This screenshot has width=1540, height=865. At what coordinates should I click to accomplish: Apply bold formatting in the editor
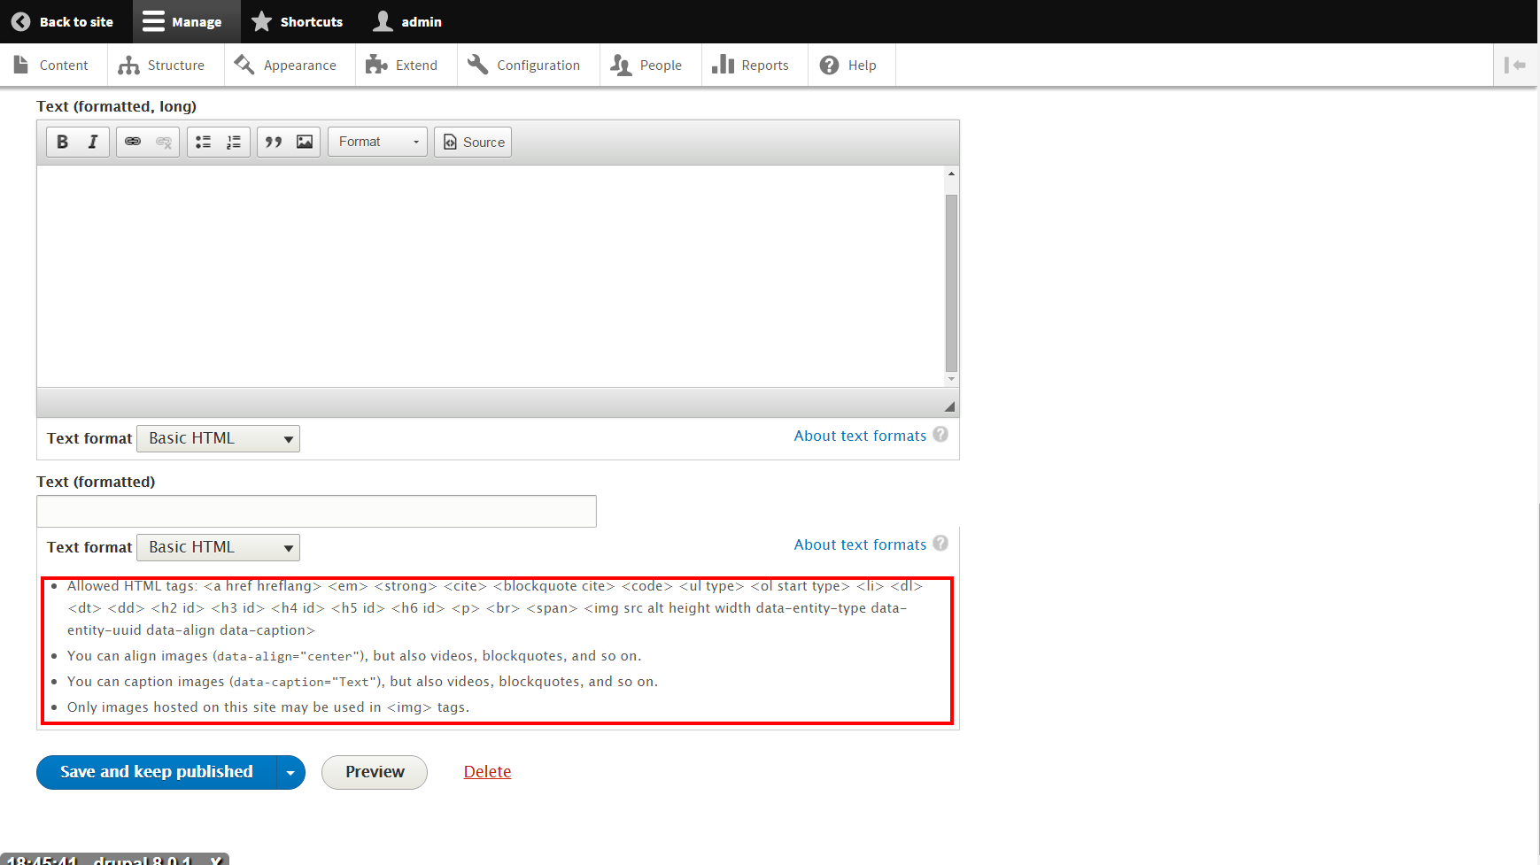(x=62, y=142)
